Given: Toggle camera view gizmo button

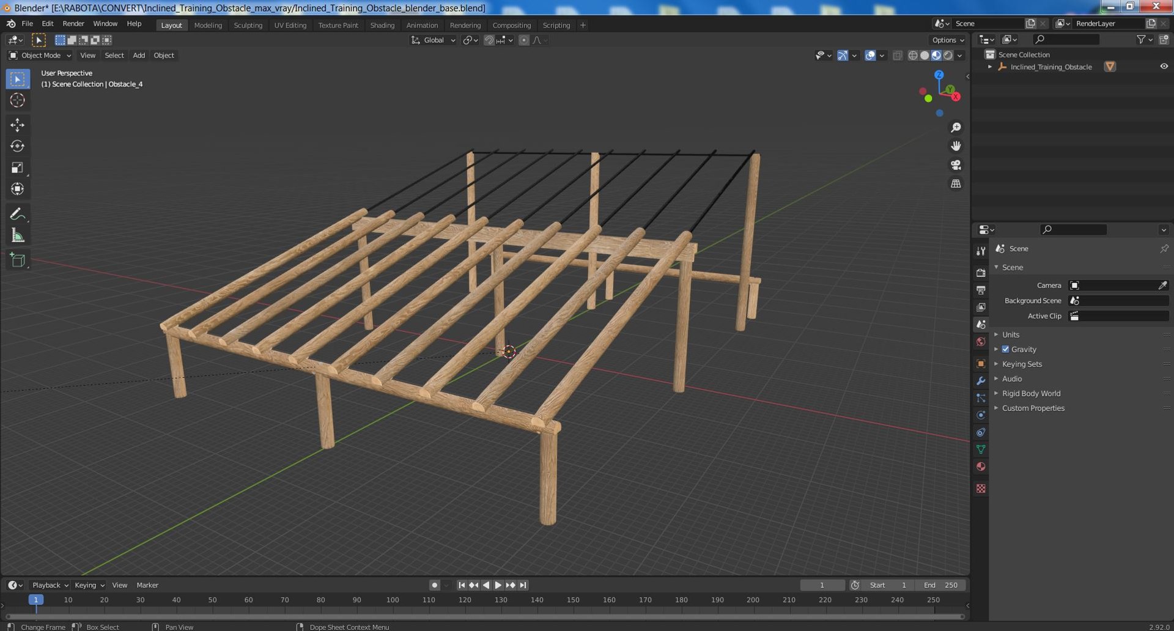Looking at the screenshot, I should (x=956, y=165).
